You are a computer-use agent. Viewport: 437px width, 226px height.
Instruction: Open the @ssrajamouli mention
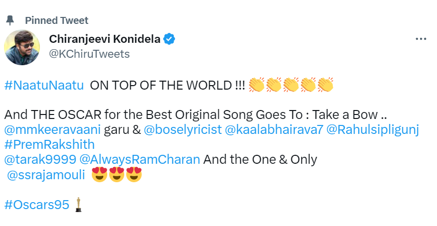point(46,175)
